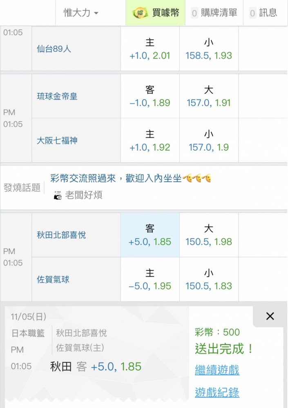
Task: Open the 惟大力 user dropdown
Action: click(x=81, y=13)
